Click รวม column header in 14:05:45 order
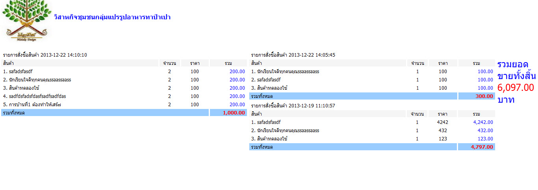 tap(476, 63)
